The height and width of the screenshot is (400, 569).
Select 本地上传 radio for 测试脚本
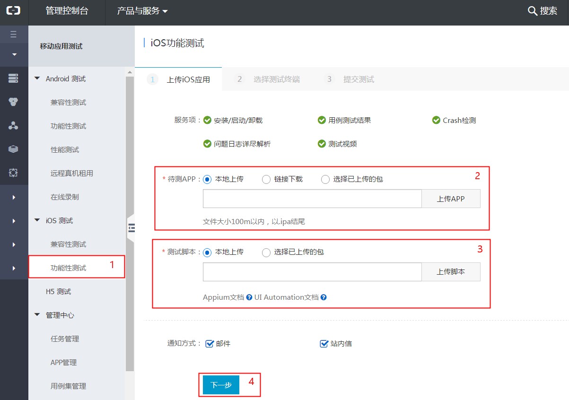(207, 252)
